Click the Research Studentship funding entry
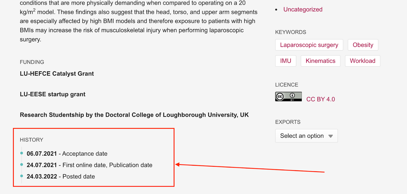Image resolution: width=407 pixels, height=194 pixels. click(134, 115)
